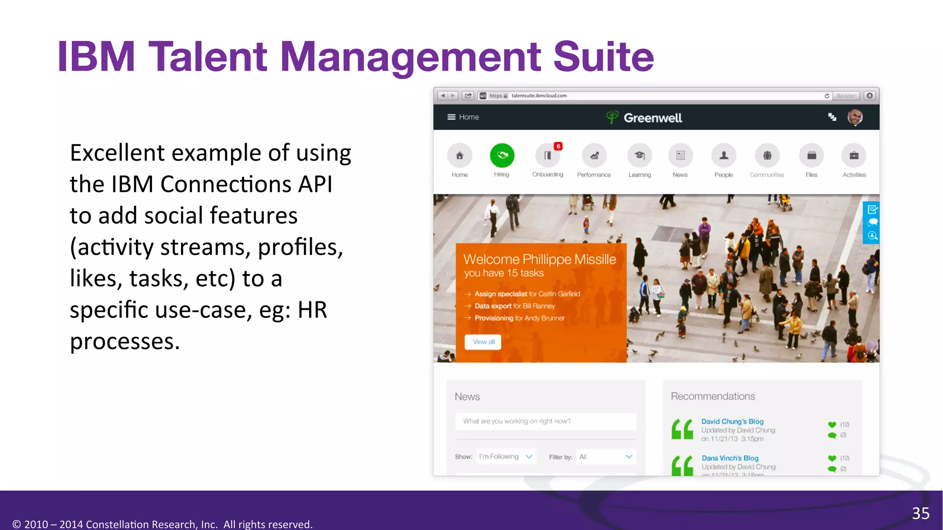Image resolution: width=943 pixels, height=530 pixels.
Task: Click the 'you have 15 tasks' text
Action: pyautogui.click(x=504, y=273)
